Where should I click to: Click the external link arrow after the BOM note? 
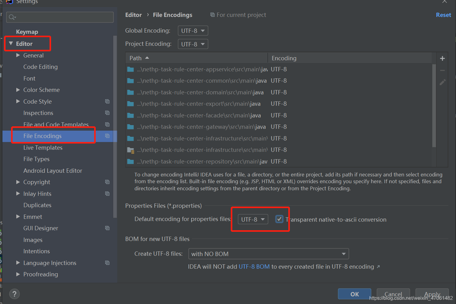point(378,267)
